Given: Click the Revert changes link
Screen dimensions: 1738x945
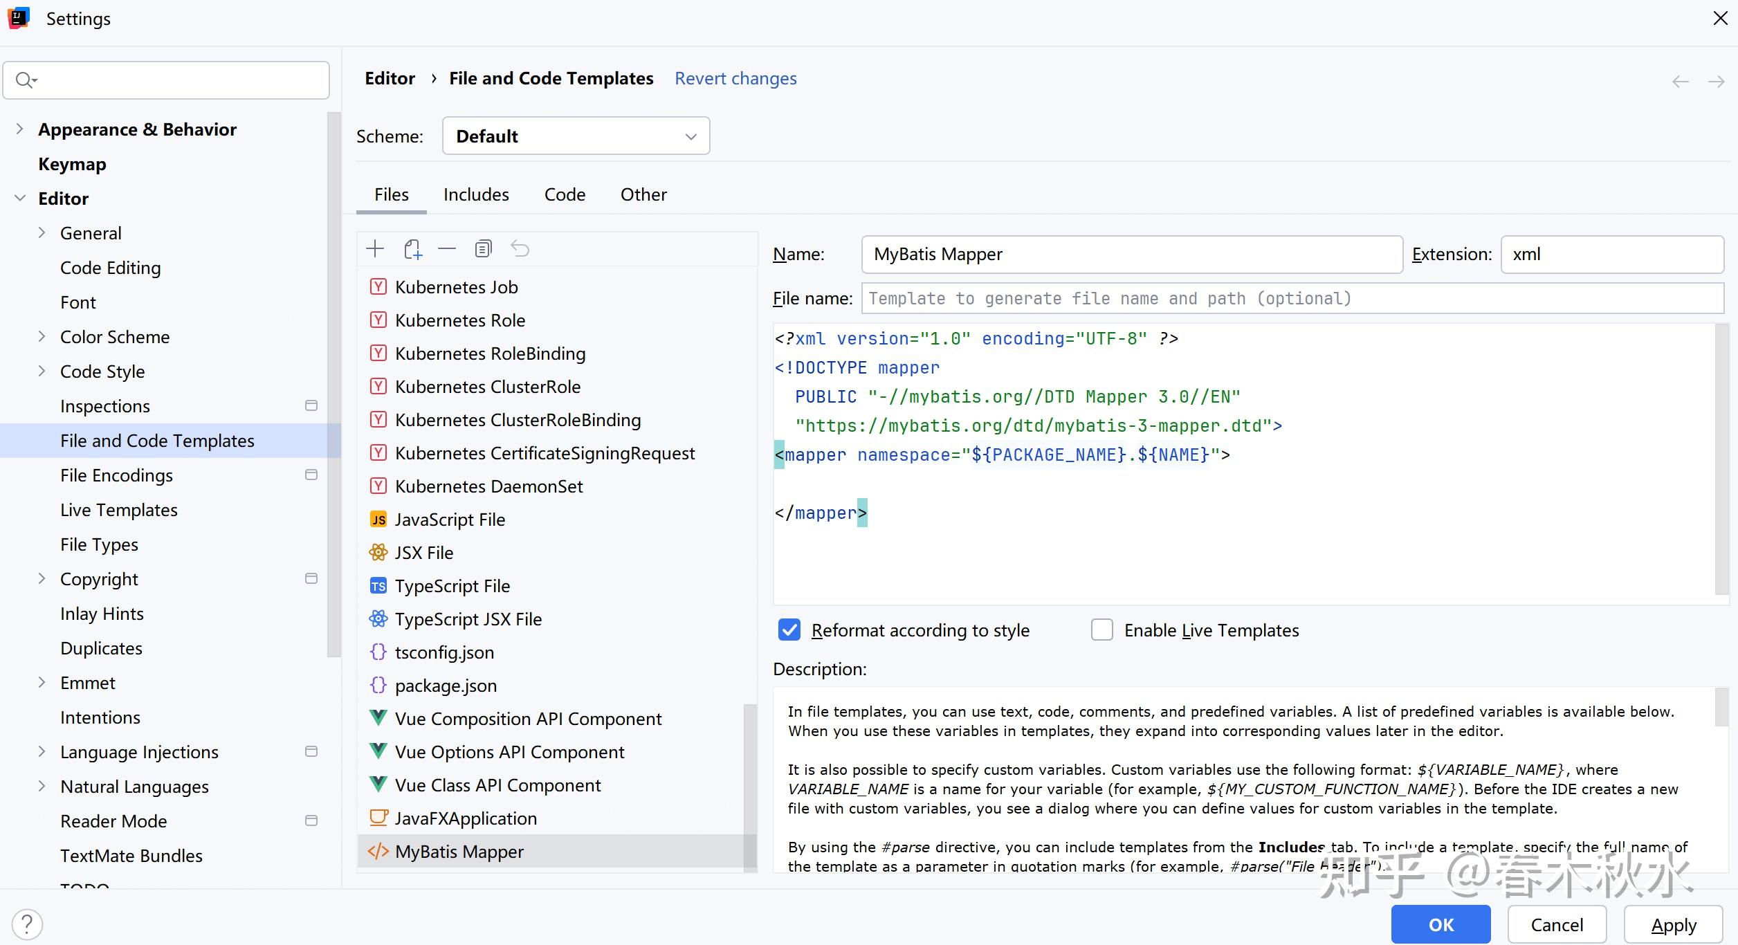Looking at the screenshot, I should point(735,78).
